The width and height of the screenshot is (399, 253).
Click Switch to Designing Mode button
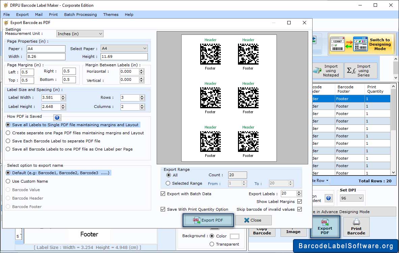(362, 44)
